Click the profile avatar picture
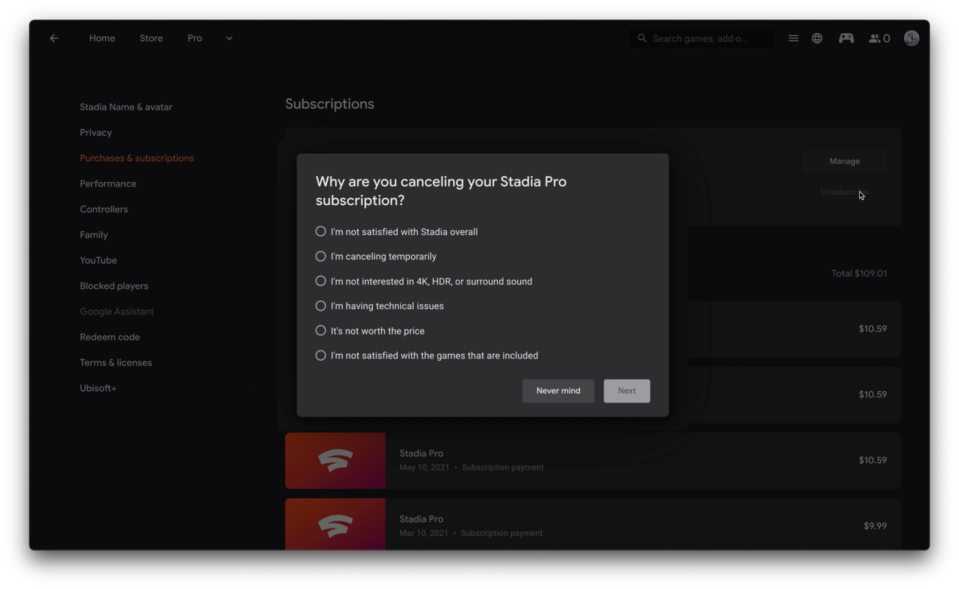The image size is (959, 589). [911, 38]
